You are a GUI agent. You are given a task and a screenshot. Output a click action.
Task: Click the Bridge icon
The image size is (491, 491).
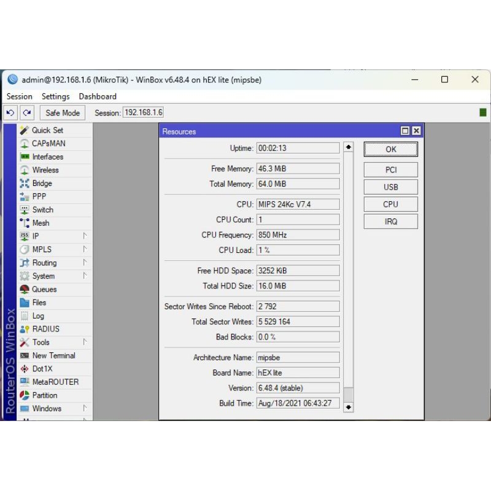(x=25, y=184)
